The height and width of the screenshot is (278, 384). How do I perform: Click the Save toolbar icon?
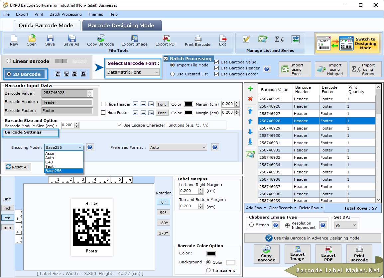point(50,41)
